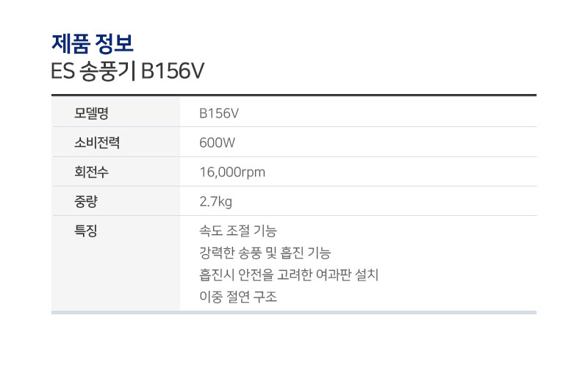Click the dark top border of the table
The width and height of the screenshot is (588, 365).
click(294, 95)
